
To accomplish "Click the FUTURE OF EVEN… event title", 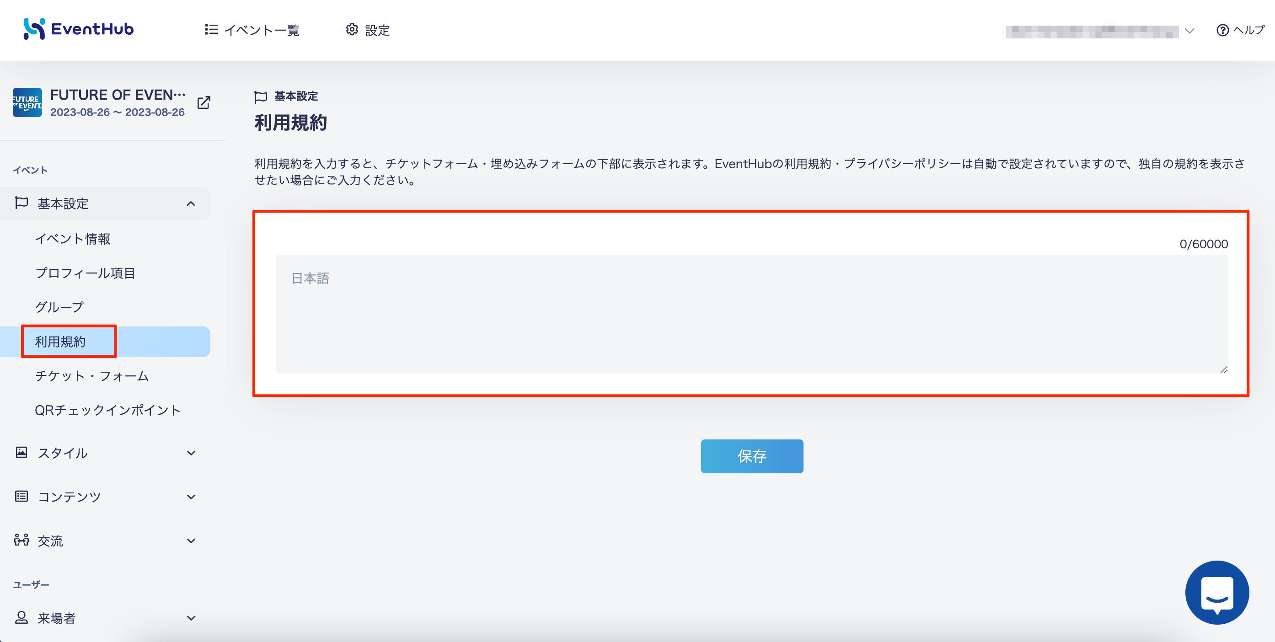I will [x=118, y=95].
